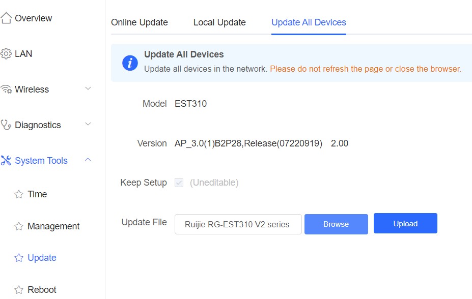Click the Browse button
Image resolution: width=472 pixels, height=299 pixels.
336,224
